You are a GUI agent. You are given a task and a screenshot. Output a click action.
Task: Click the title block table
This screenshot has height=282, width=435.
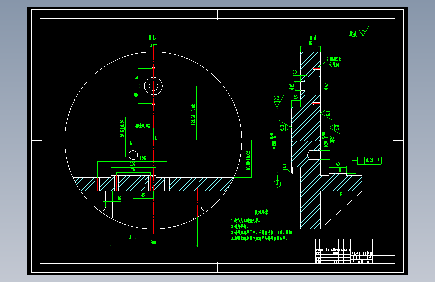(355, 251)
